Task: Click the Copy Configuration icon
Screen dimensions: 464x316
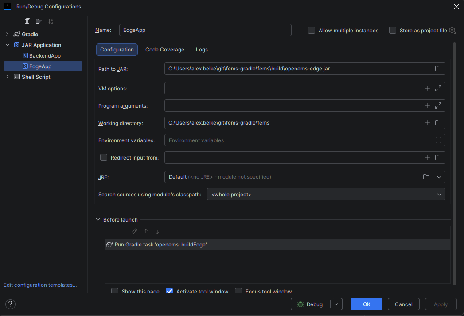Action: pos(27,21)
